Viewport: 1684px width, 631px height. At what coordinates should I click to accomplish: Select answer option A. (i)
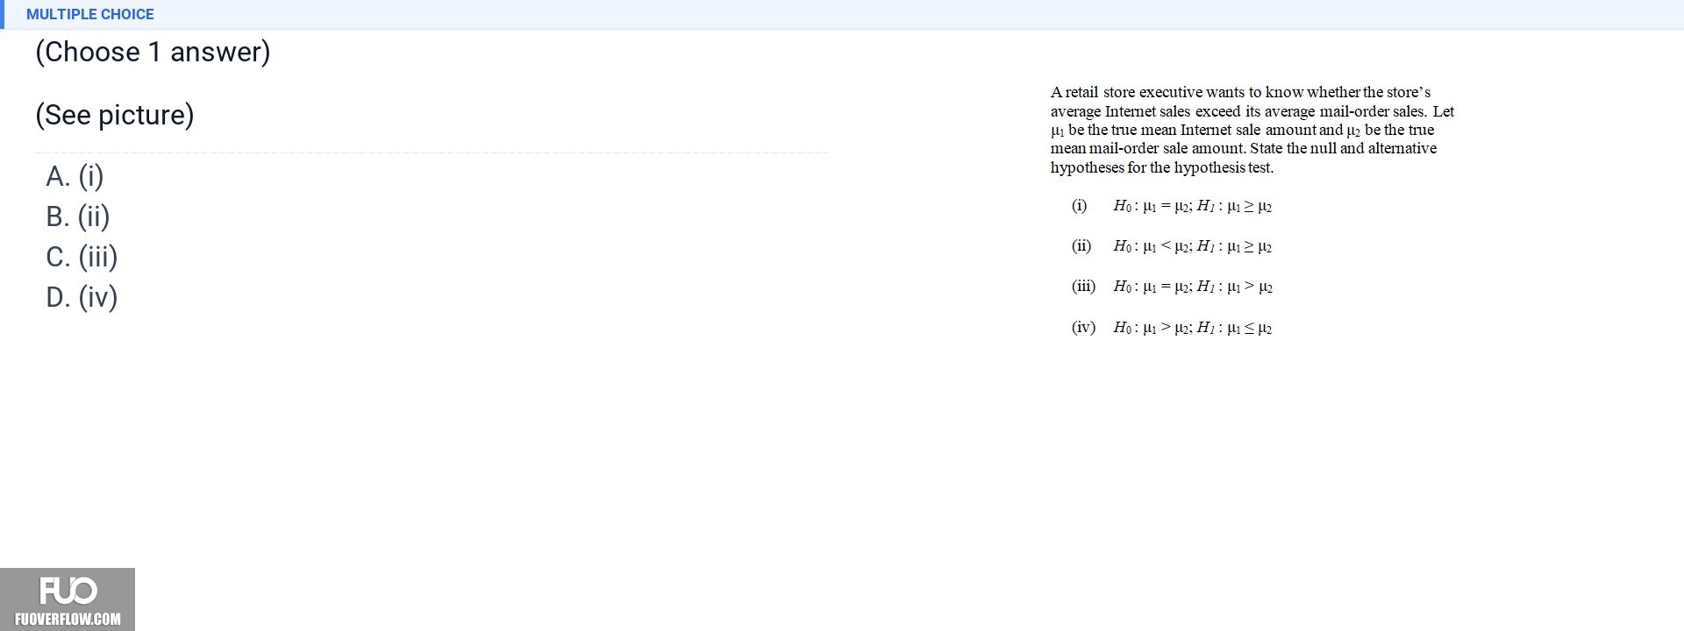[75, 176]
